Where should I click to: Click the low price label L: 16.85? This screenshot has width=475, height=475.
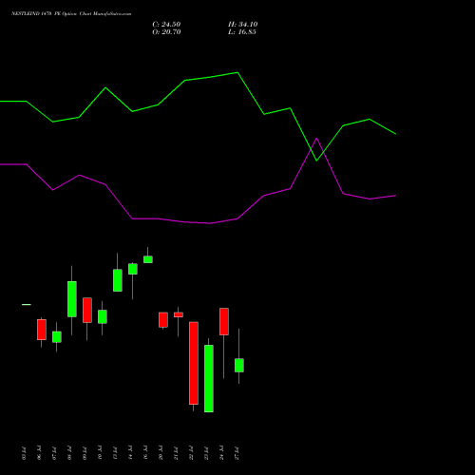point(242,32)
